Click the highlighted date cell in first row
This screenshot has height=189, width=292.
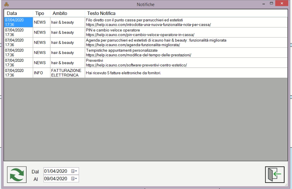click(x=18, y=22)
